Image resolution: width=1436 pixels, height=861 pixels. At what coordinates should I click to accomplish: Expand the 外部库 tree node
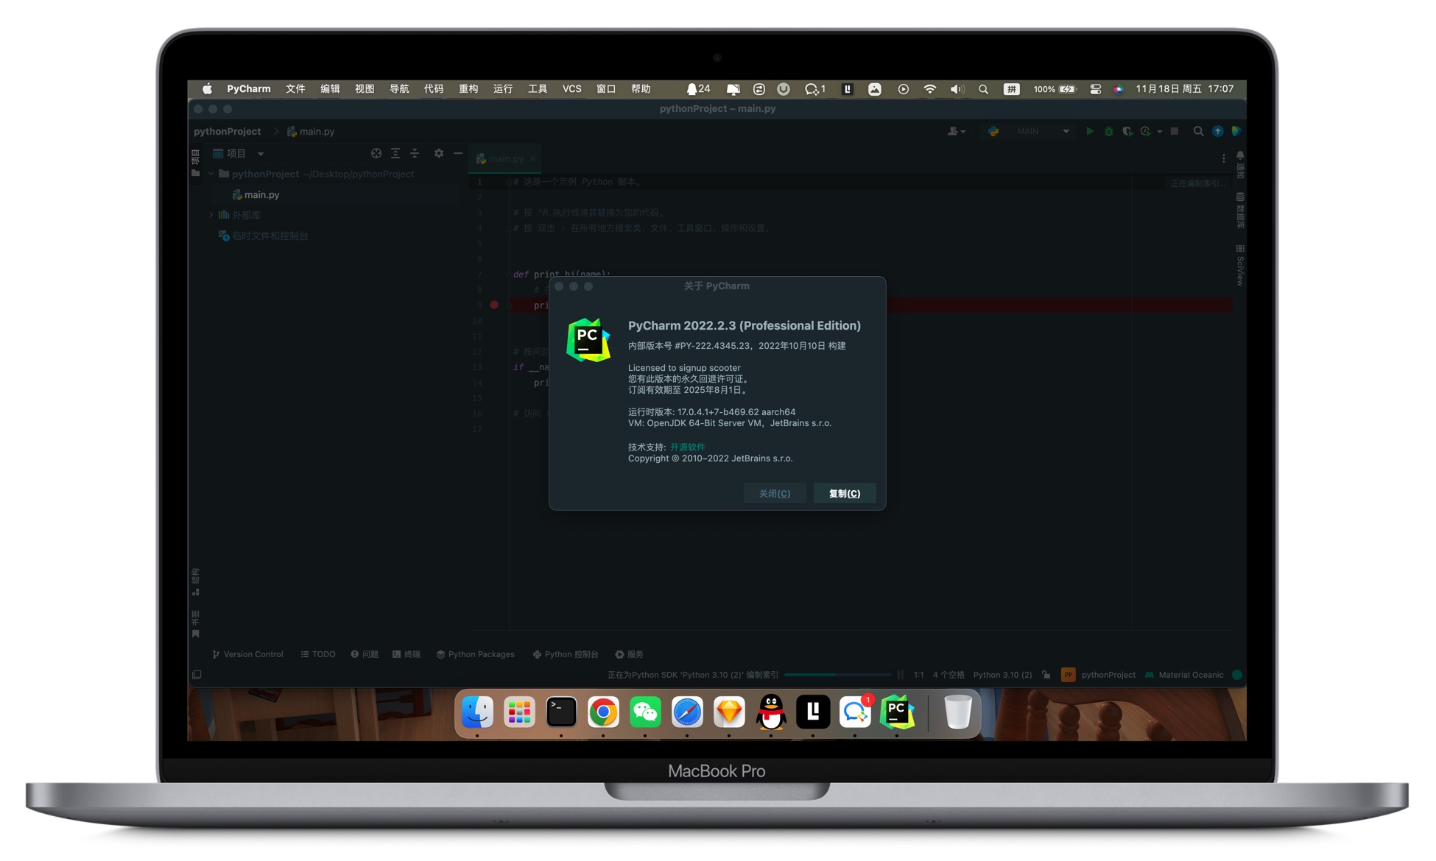pos(211,215)
